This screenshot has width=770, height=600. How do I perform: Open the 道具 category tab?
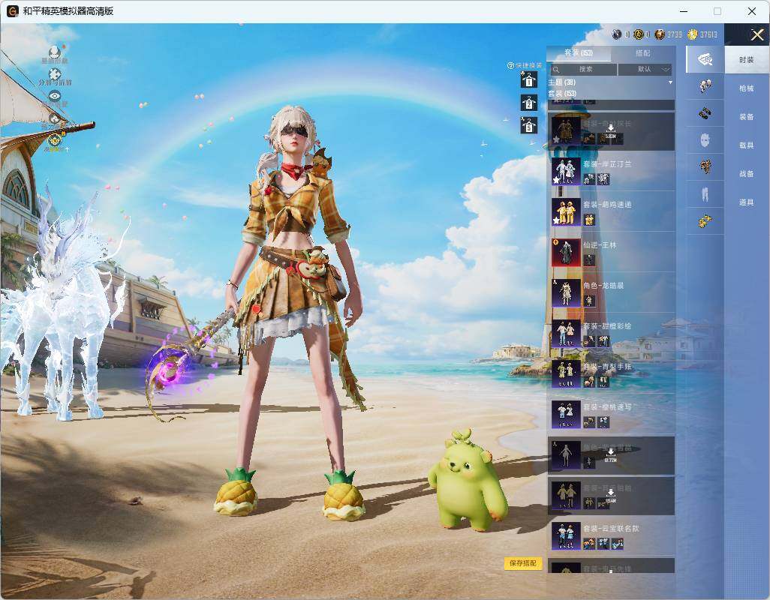[747, 202]
